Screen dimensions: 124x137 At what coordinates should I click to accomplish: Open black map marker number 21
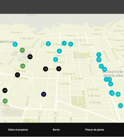(x=18, y=75)
